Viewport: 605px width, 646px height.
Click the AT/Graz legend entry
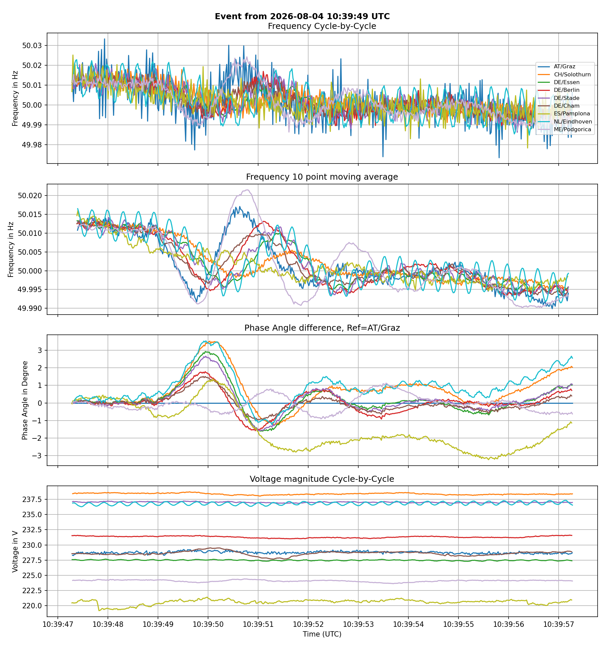pos(564,67)
